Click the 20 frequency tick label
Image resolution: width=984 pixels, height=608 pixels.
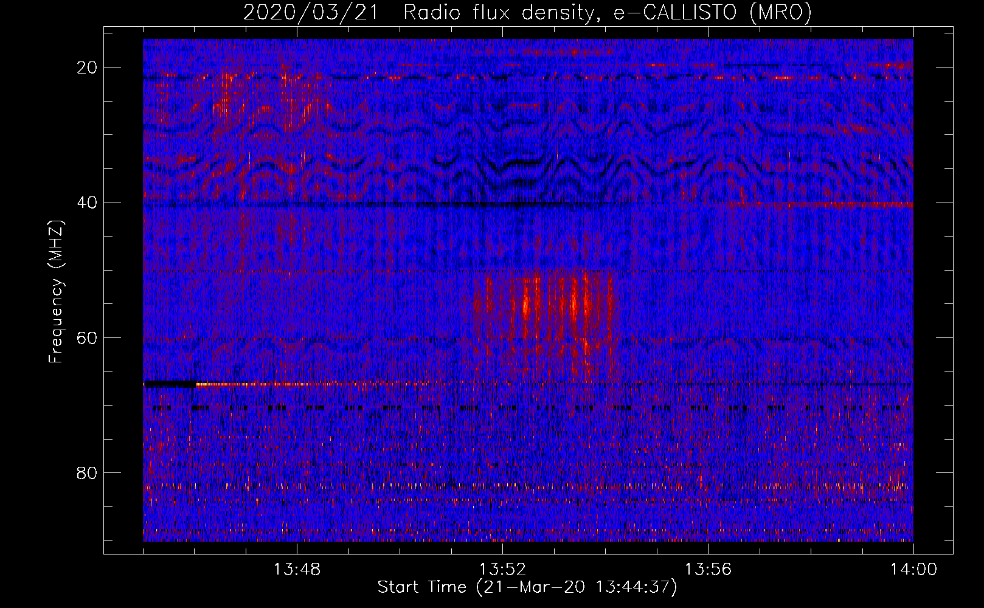pyautogui.click(x=87, y=67)
